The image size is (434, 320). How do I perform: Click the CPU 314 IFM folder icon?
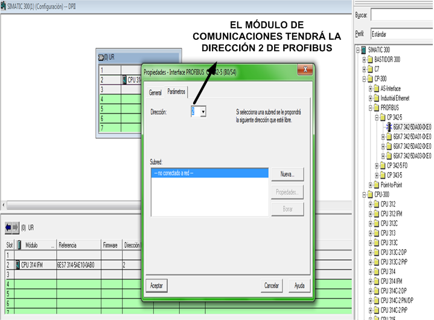(x=377, y=281)
